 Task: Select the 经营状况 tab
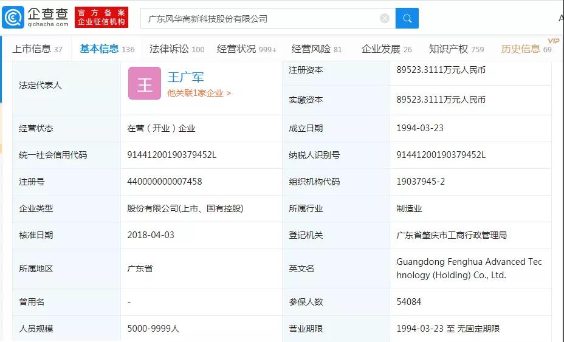247,49
